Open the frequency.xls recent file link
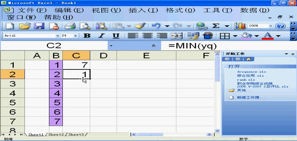The image size is (297, 141). pyautogui.click(x=251, y=72)
